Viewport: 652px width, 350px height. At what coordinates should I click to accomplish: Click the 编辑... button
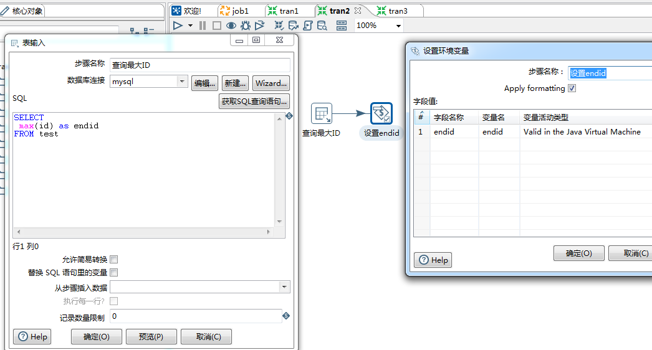click(204, 83)
